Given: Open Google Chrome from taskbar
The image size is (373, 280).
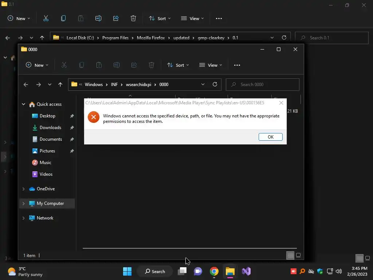Looking at the screenshot, I should point(214,271).
